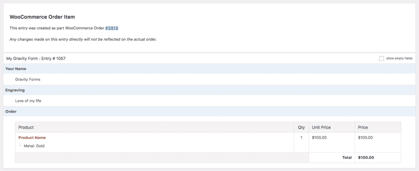The image size is (419, 171).
Task: Click the Love of my life value
Action: [x=28, y=101]
